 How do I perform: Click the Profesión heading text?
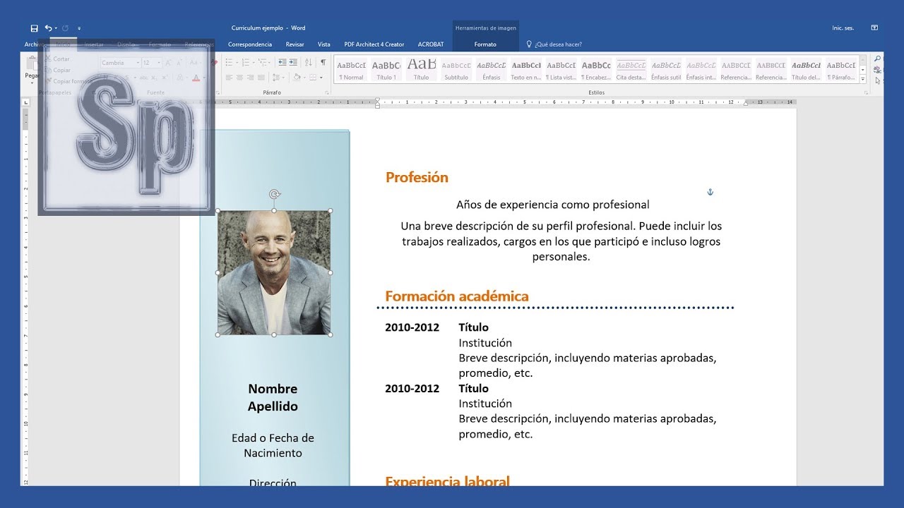(417, 178)
